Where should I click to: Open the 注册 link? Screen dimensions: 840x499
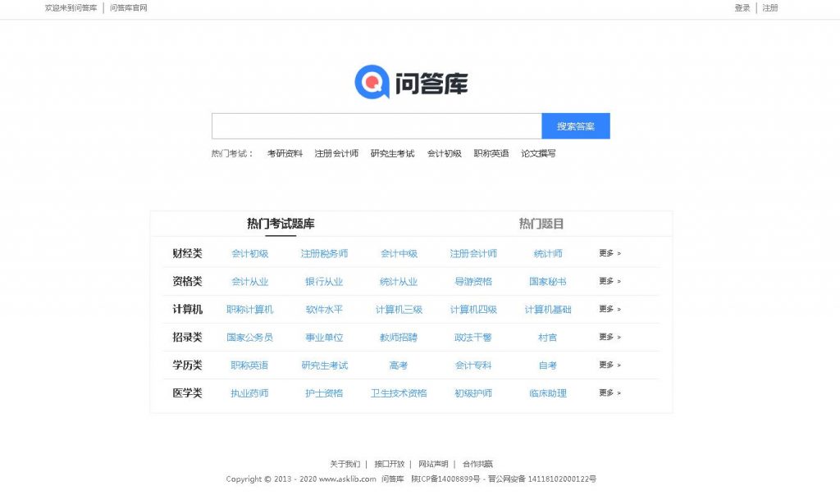click(x=769, y=8)
